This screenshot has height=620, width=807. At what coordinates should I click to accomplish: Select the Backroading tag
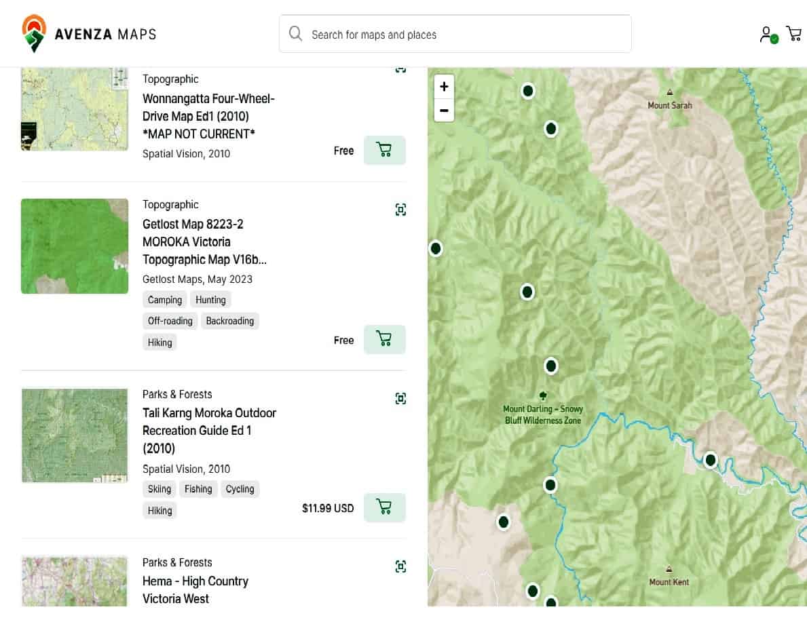229,321
